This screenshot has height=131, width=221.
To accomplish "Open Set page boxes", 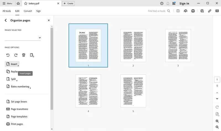I will 17,101.
